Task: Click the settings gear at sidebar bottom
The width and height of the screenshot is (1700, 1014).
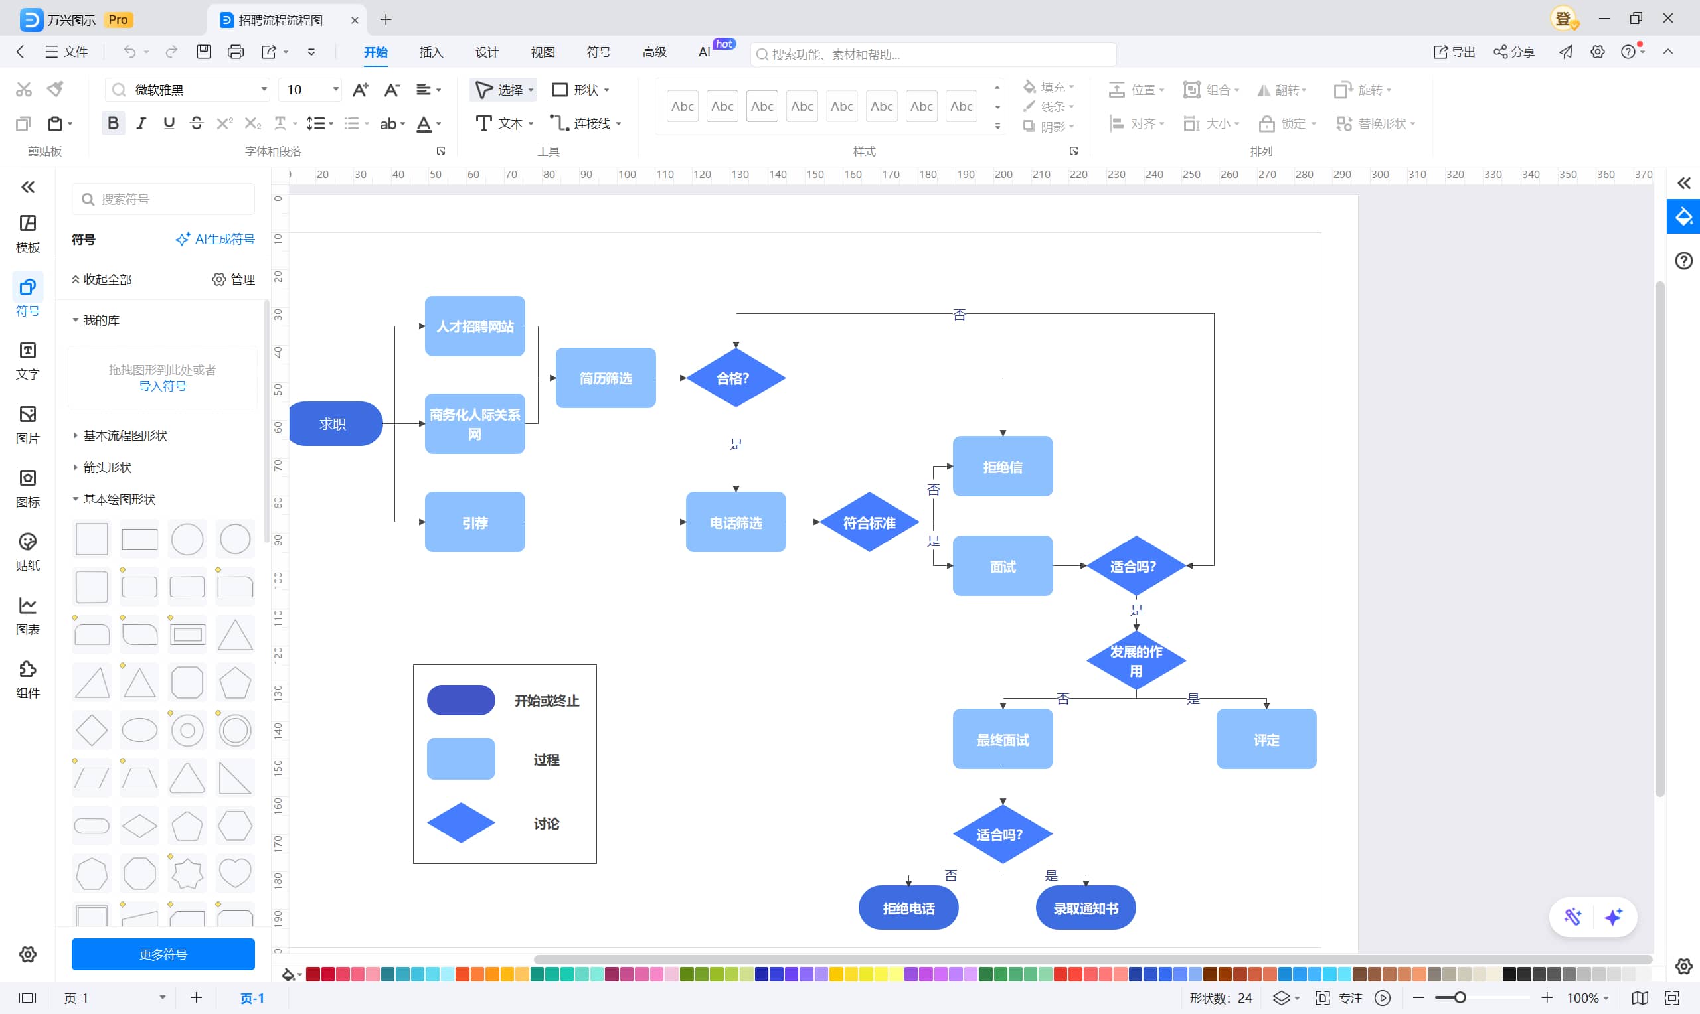Action: pos(27,954)
